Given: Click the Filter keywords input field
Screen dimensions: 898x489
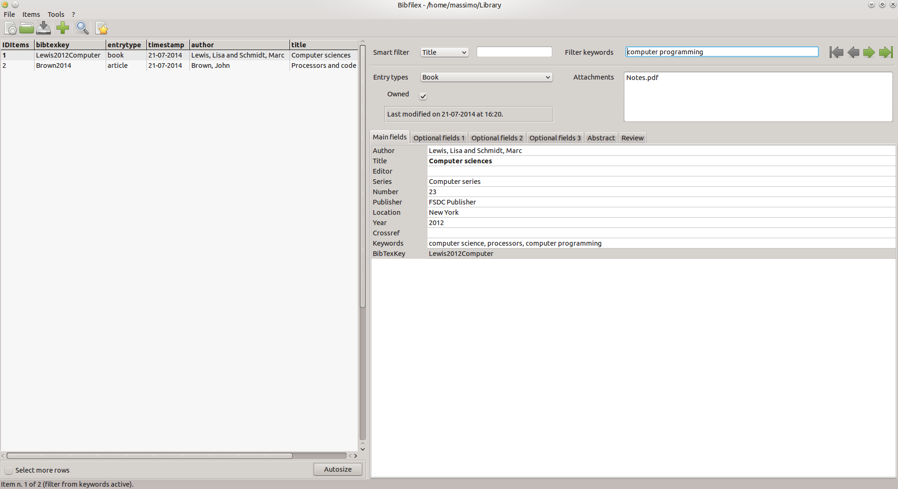Looking at the screenshot, I should tap(722, 52).
